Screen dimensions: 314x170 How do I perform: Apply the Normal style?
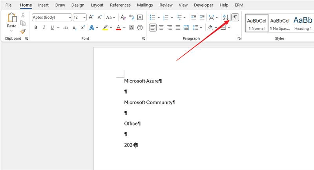pos(257,23)
